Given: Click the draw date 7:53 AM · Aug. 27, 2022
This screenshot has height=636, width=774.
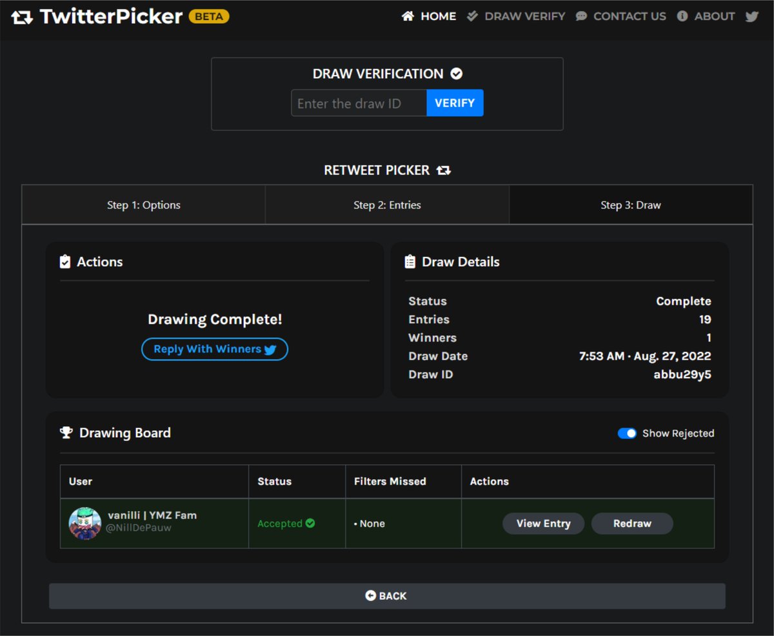Looking at the screenshot, I should [645, 356].
